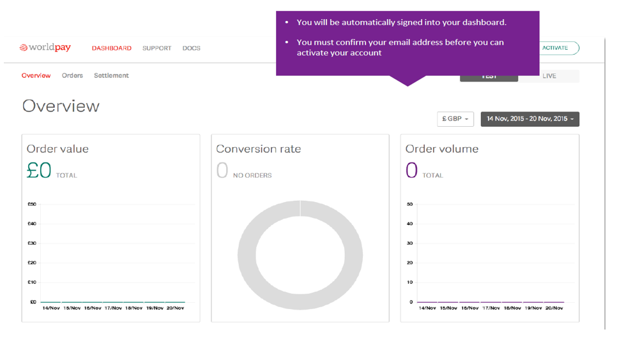Open the date range picker dropdown
The image size is (617, 348).
coord(530,119)
